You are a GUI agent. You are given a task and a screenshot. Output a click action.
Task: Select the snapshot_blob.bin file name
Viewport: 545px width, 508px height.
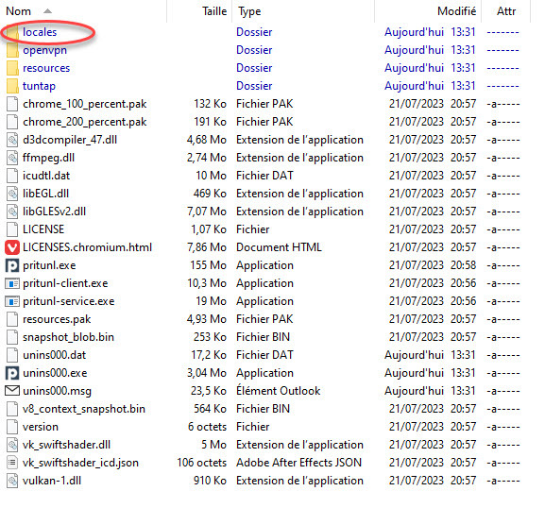[68, 337]
